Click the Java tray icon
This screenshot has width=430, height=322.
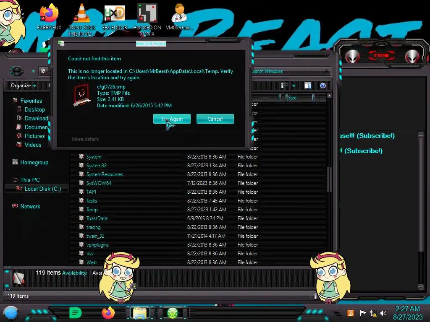click(350, 313)
